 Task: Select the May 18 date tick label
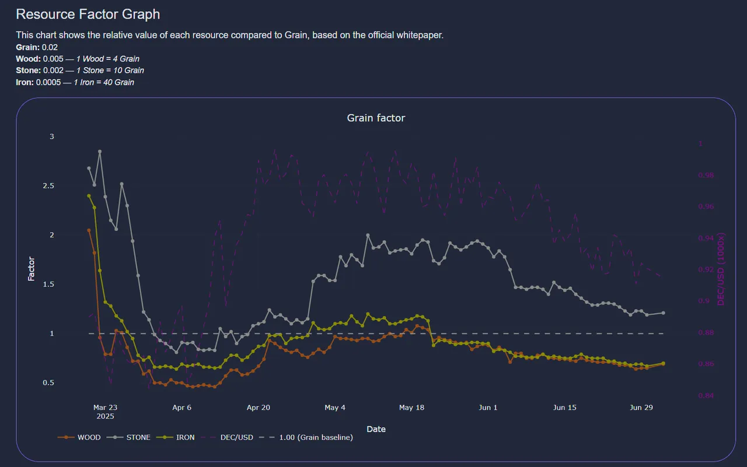pyautogui.click(x=411, y=408)
